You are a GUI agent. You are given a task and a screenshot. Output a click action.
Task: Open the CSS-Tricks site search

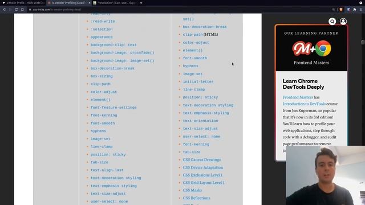332,22
